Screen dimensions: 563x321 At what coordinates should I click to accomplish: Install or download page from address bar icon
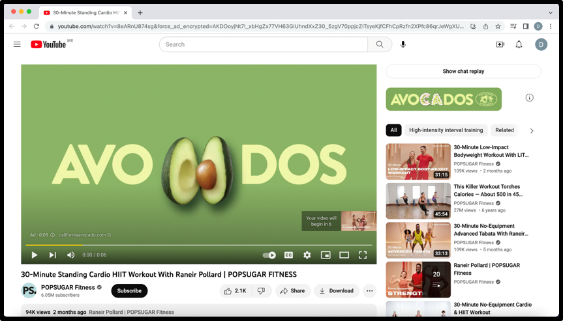pos(473,26)
